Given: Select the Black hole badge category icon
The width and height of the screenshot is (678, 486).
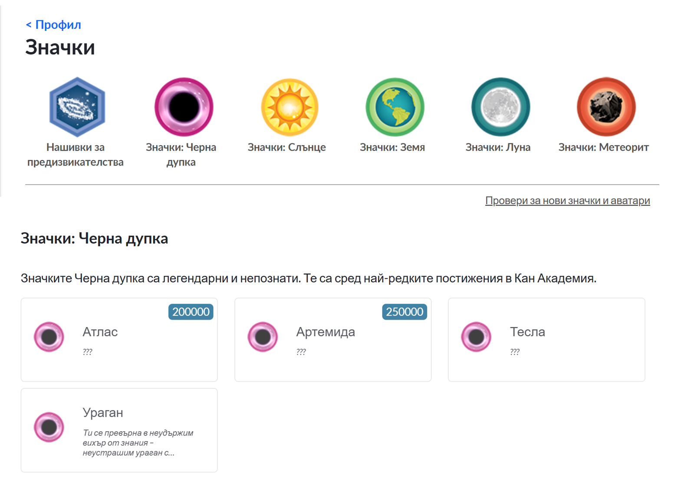Looking at the screenshot, I should pyautogui.click(x=184, y=107).
